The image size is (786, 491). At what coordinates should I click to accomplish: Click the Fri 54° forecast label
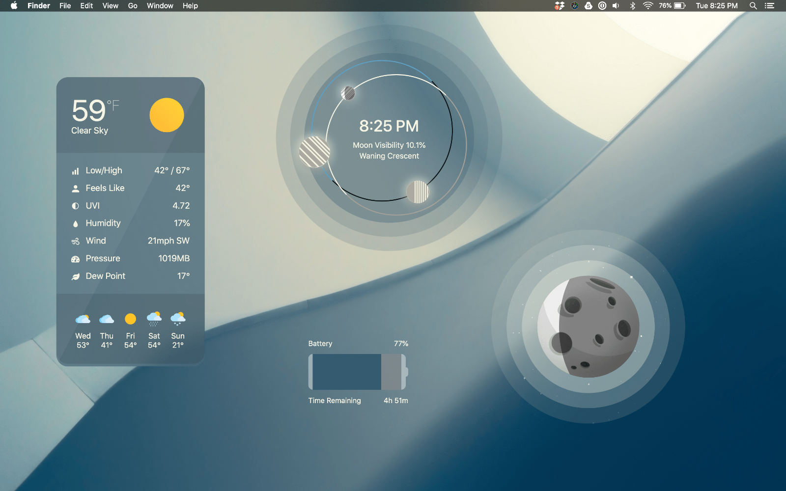tap(130, 340)
